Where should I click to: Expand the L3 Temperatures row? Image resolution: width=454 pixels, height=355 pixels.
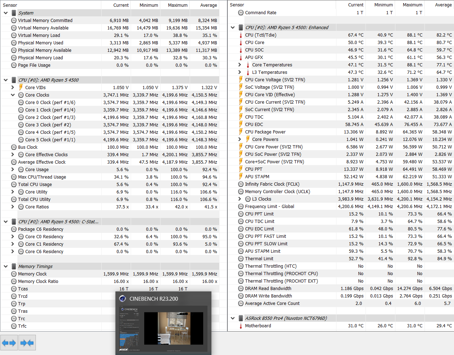[240, 72]
